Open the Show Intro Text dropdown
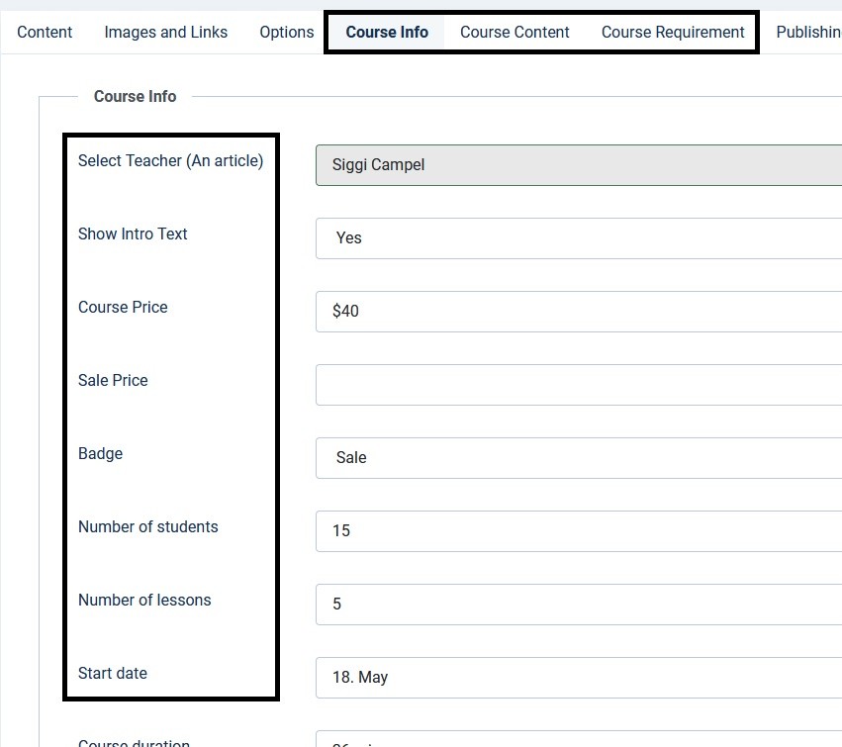The width and height of the screenshot is (842, 747). coord(578,238)
